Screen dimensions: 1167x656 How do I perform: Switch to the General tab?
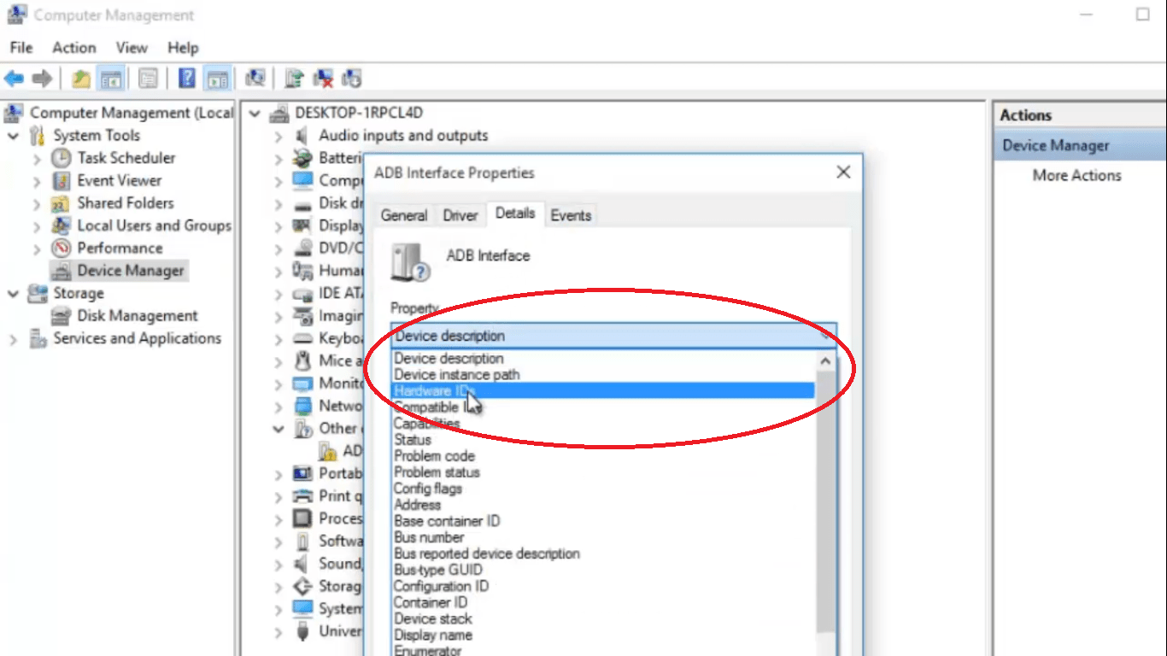[x=404, y=215]
